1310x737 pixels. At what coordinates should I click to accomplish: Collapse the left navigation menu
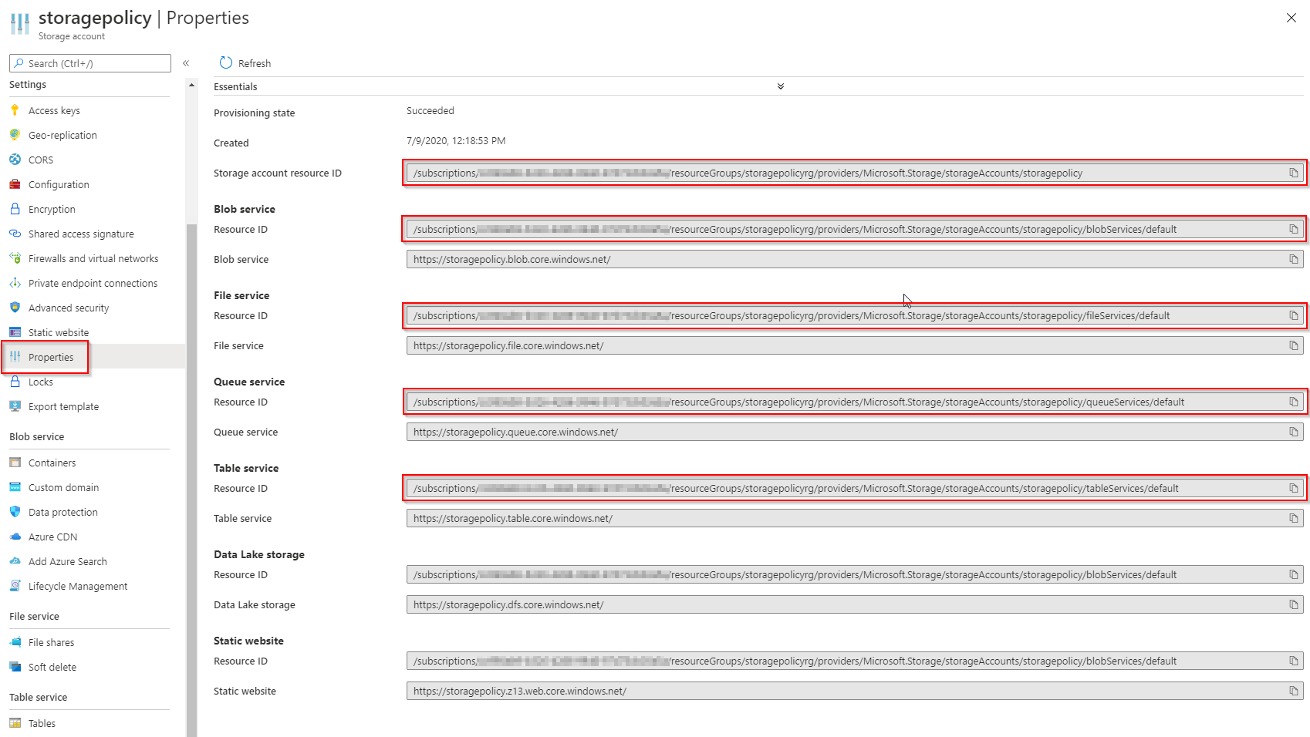186,63
